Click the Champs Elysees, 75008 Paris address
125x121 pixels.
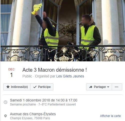point(30,118)
